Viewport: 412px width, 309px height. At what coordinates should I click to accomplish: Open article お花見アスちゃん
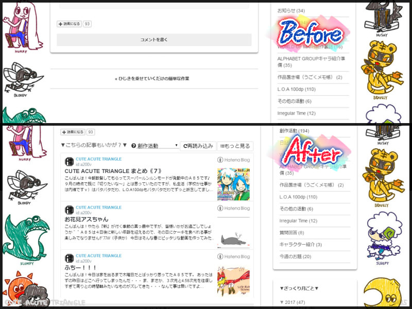[87, 219]
